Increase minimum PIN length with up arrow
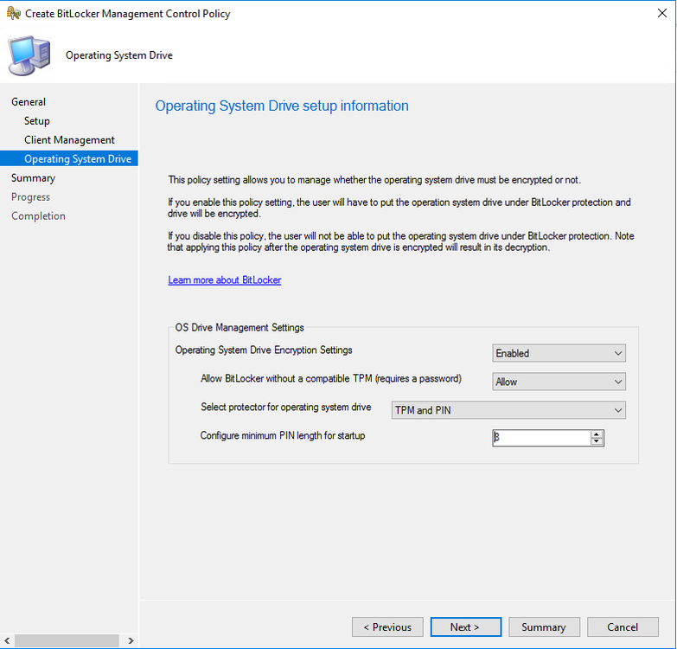Image resolution: width=677 pixels, height=649 pixels. coord(597,434)
